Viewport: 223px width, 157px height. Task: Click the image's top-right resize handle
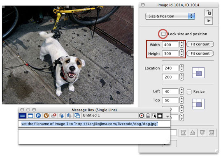132,7
